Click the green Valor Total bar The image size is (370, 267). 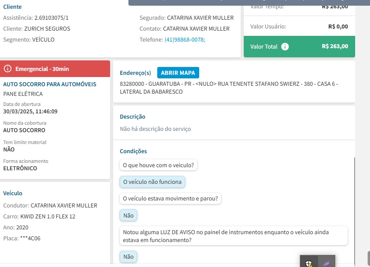tap(299, 46)
